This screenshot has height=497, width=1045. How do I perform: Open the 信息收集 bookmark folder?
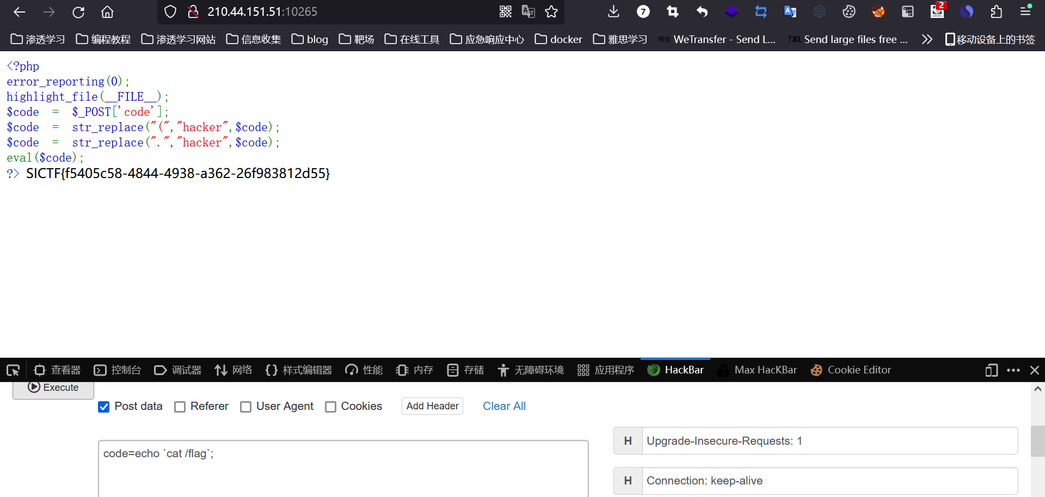point(254,39)
